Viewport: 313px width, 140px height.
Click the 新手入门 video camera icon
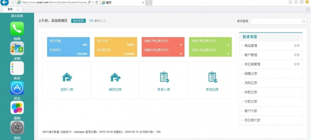click(91, 21)
